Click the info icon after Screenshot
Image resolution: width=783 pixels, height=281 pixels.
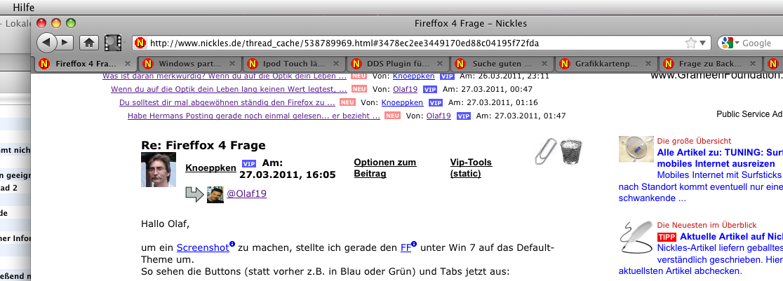coord(232,244)
